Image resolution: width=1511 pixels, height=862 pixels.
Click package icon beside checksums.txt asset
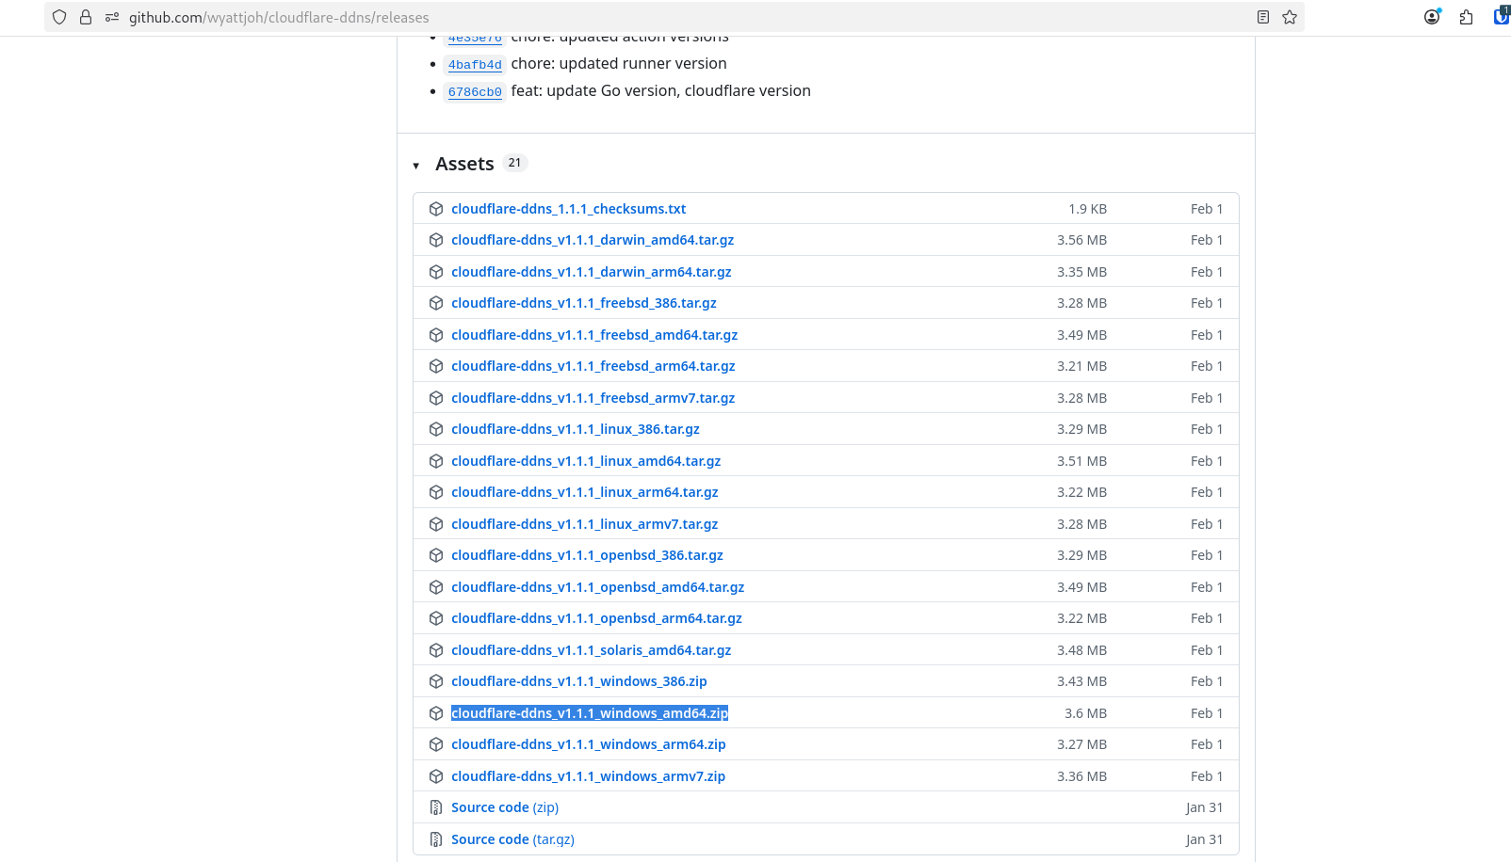point(436,209)
